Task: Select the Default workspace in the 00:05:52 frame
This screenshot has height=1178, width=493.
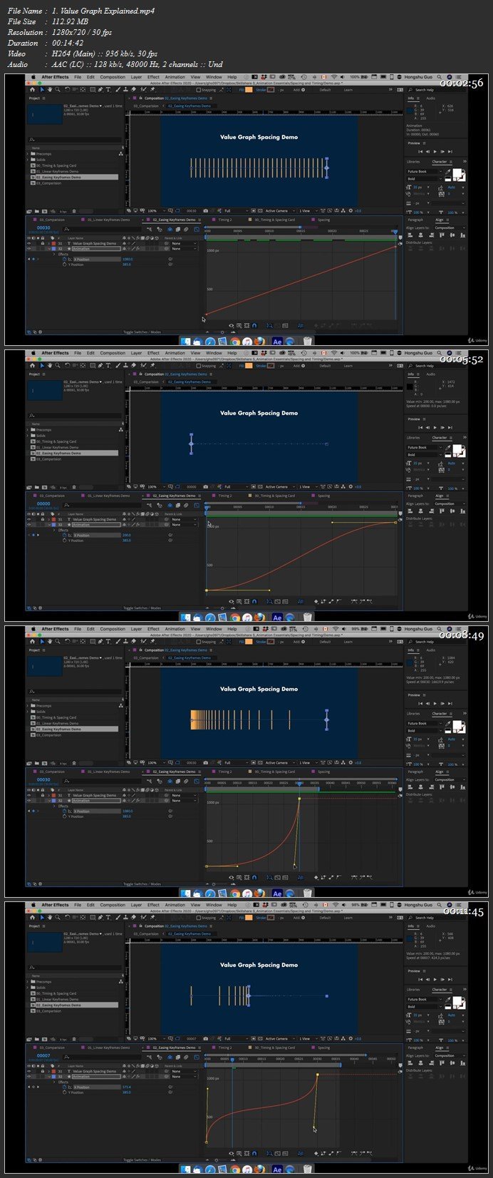Action: pyautogui.click(x=325, y=366)
